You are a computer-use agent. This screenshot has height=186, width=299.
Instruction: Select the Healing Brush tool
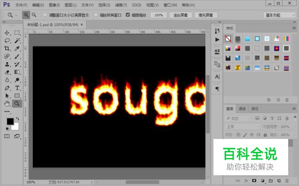(7, 57)
